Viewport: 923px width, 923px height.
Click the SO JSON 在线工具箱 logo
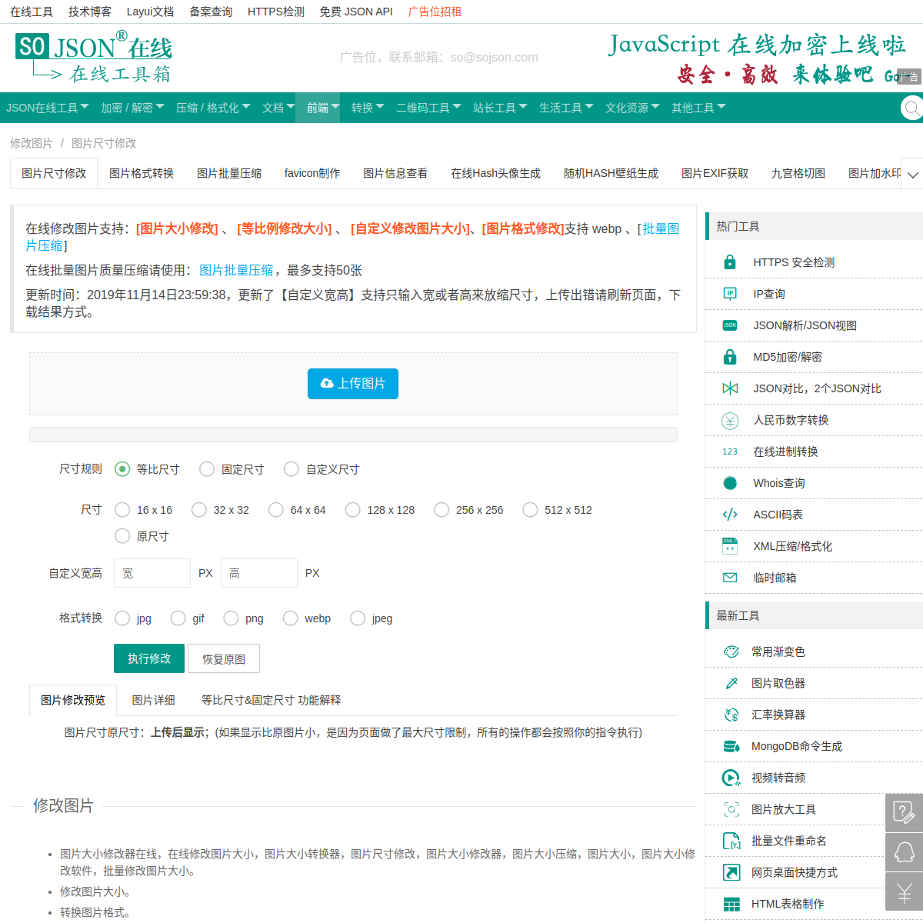tap(93, 56)
